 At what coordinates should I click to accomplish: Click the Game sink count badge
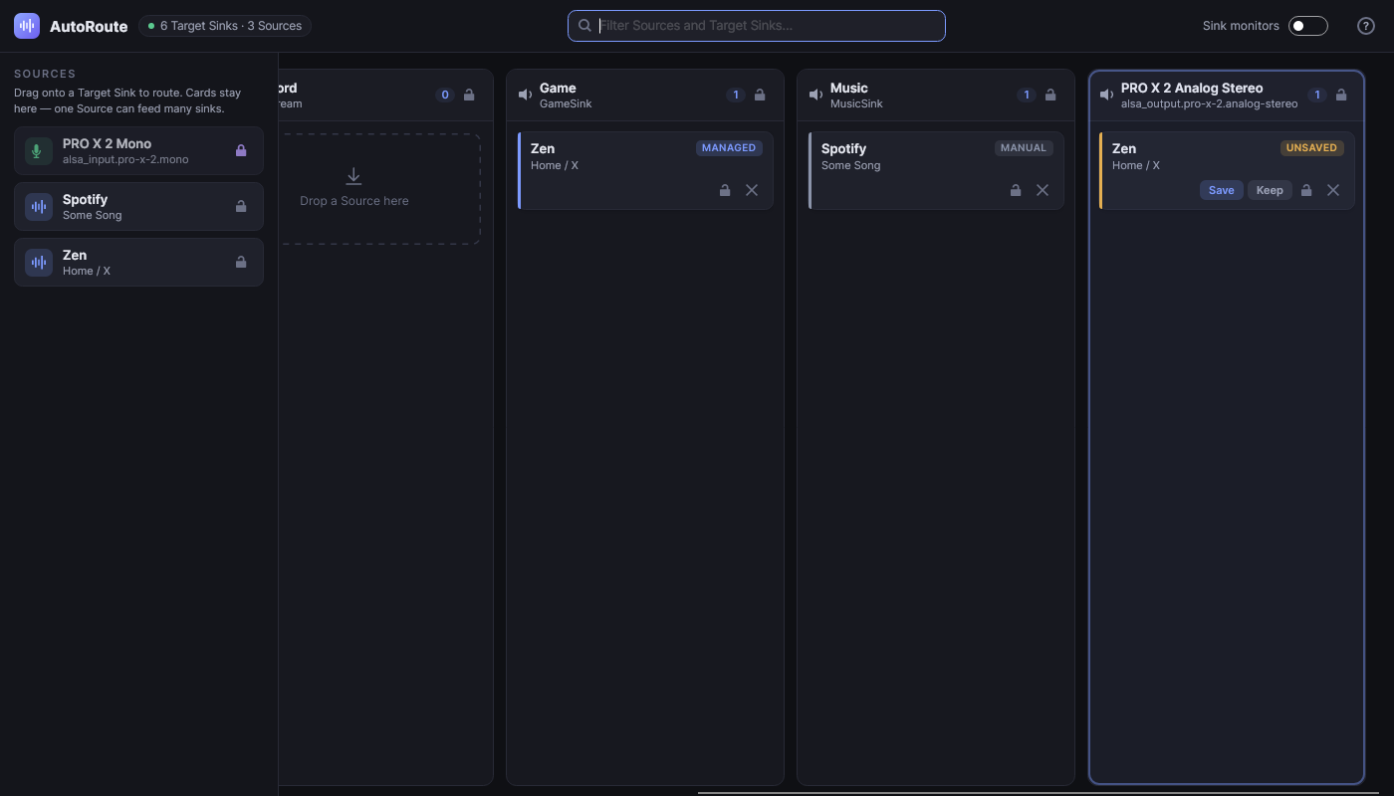pos(736,96)
